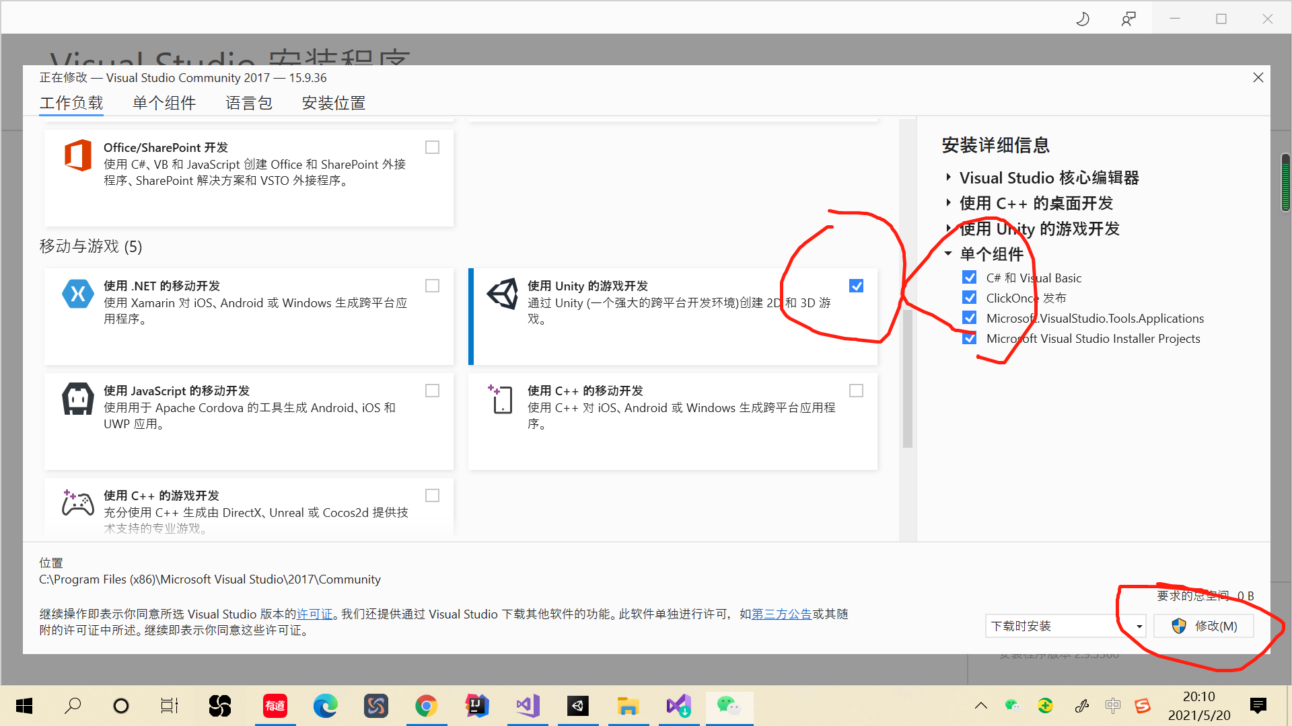Open Visual Studio Code from the taskbar
1292x726 pixels.
(x=528, y=705)
